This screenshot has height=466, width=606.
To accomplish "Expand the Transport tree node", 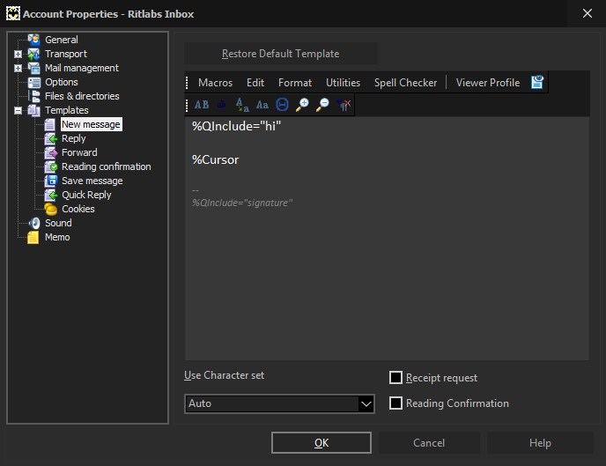I will point(18,54).
